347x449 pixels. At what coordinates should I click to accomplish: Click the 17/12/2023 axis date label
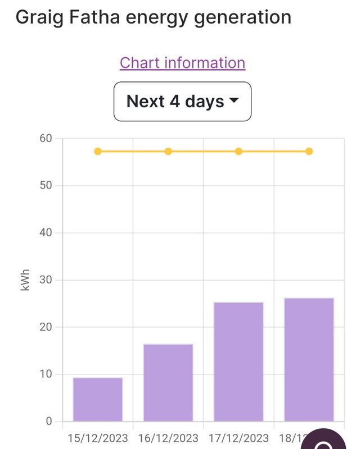tap(238, 438)
